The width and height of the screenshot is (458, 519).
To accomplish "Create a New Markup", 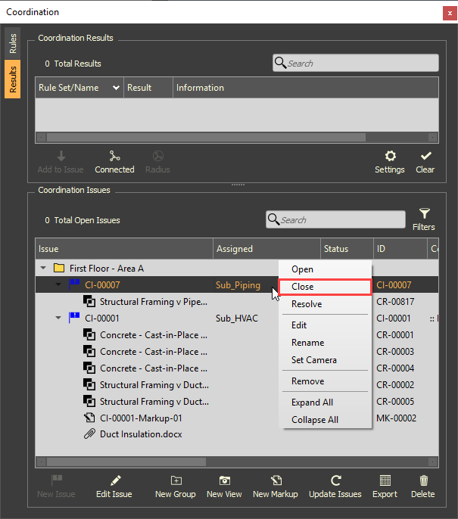I will coord(276,480).
